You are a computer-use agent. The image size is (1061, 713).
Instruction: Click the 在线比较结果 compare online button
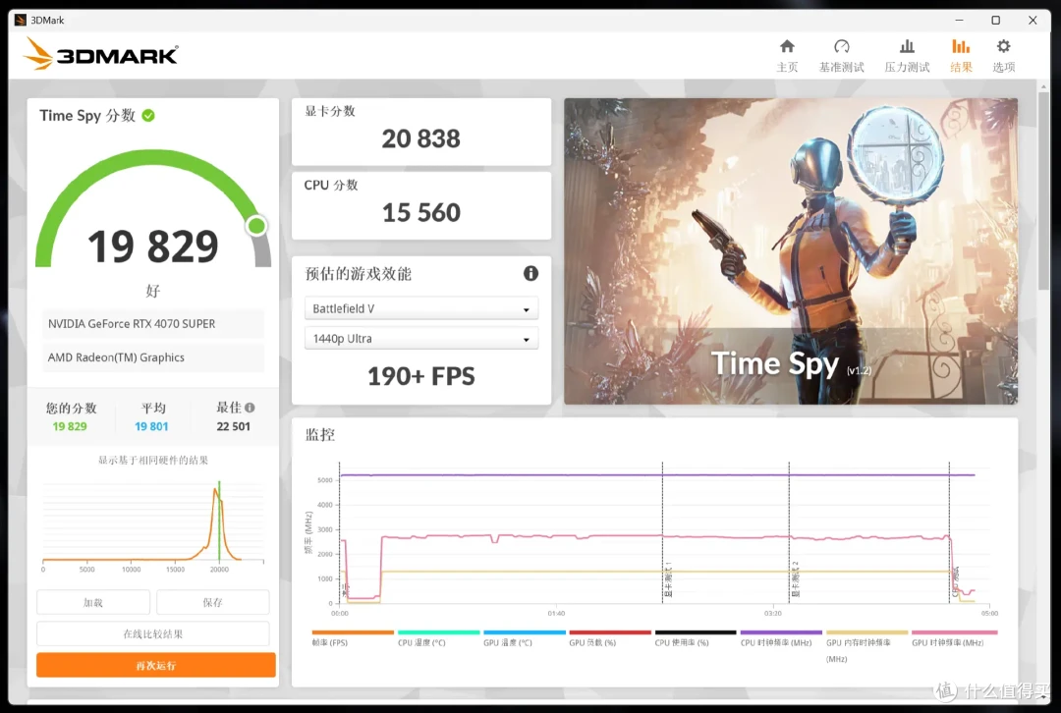click(153, 633)
